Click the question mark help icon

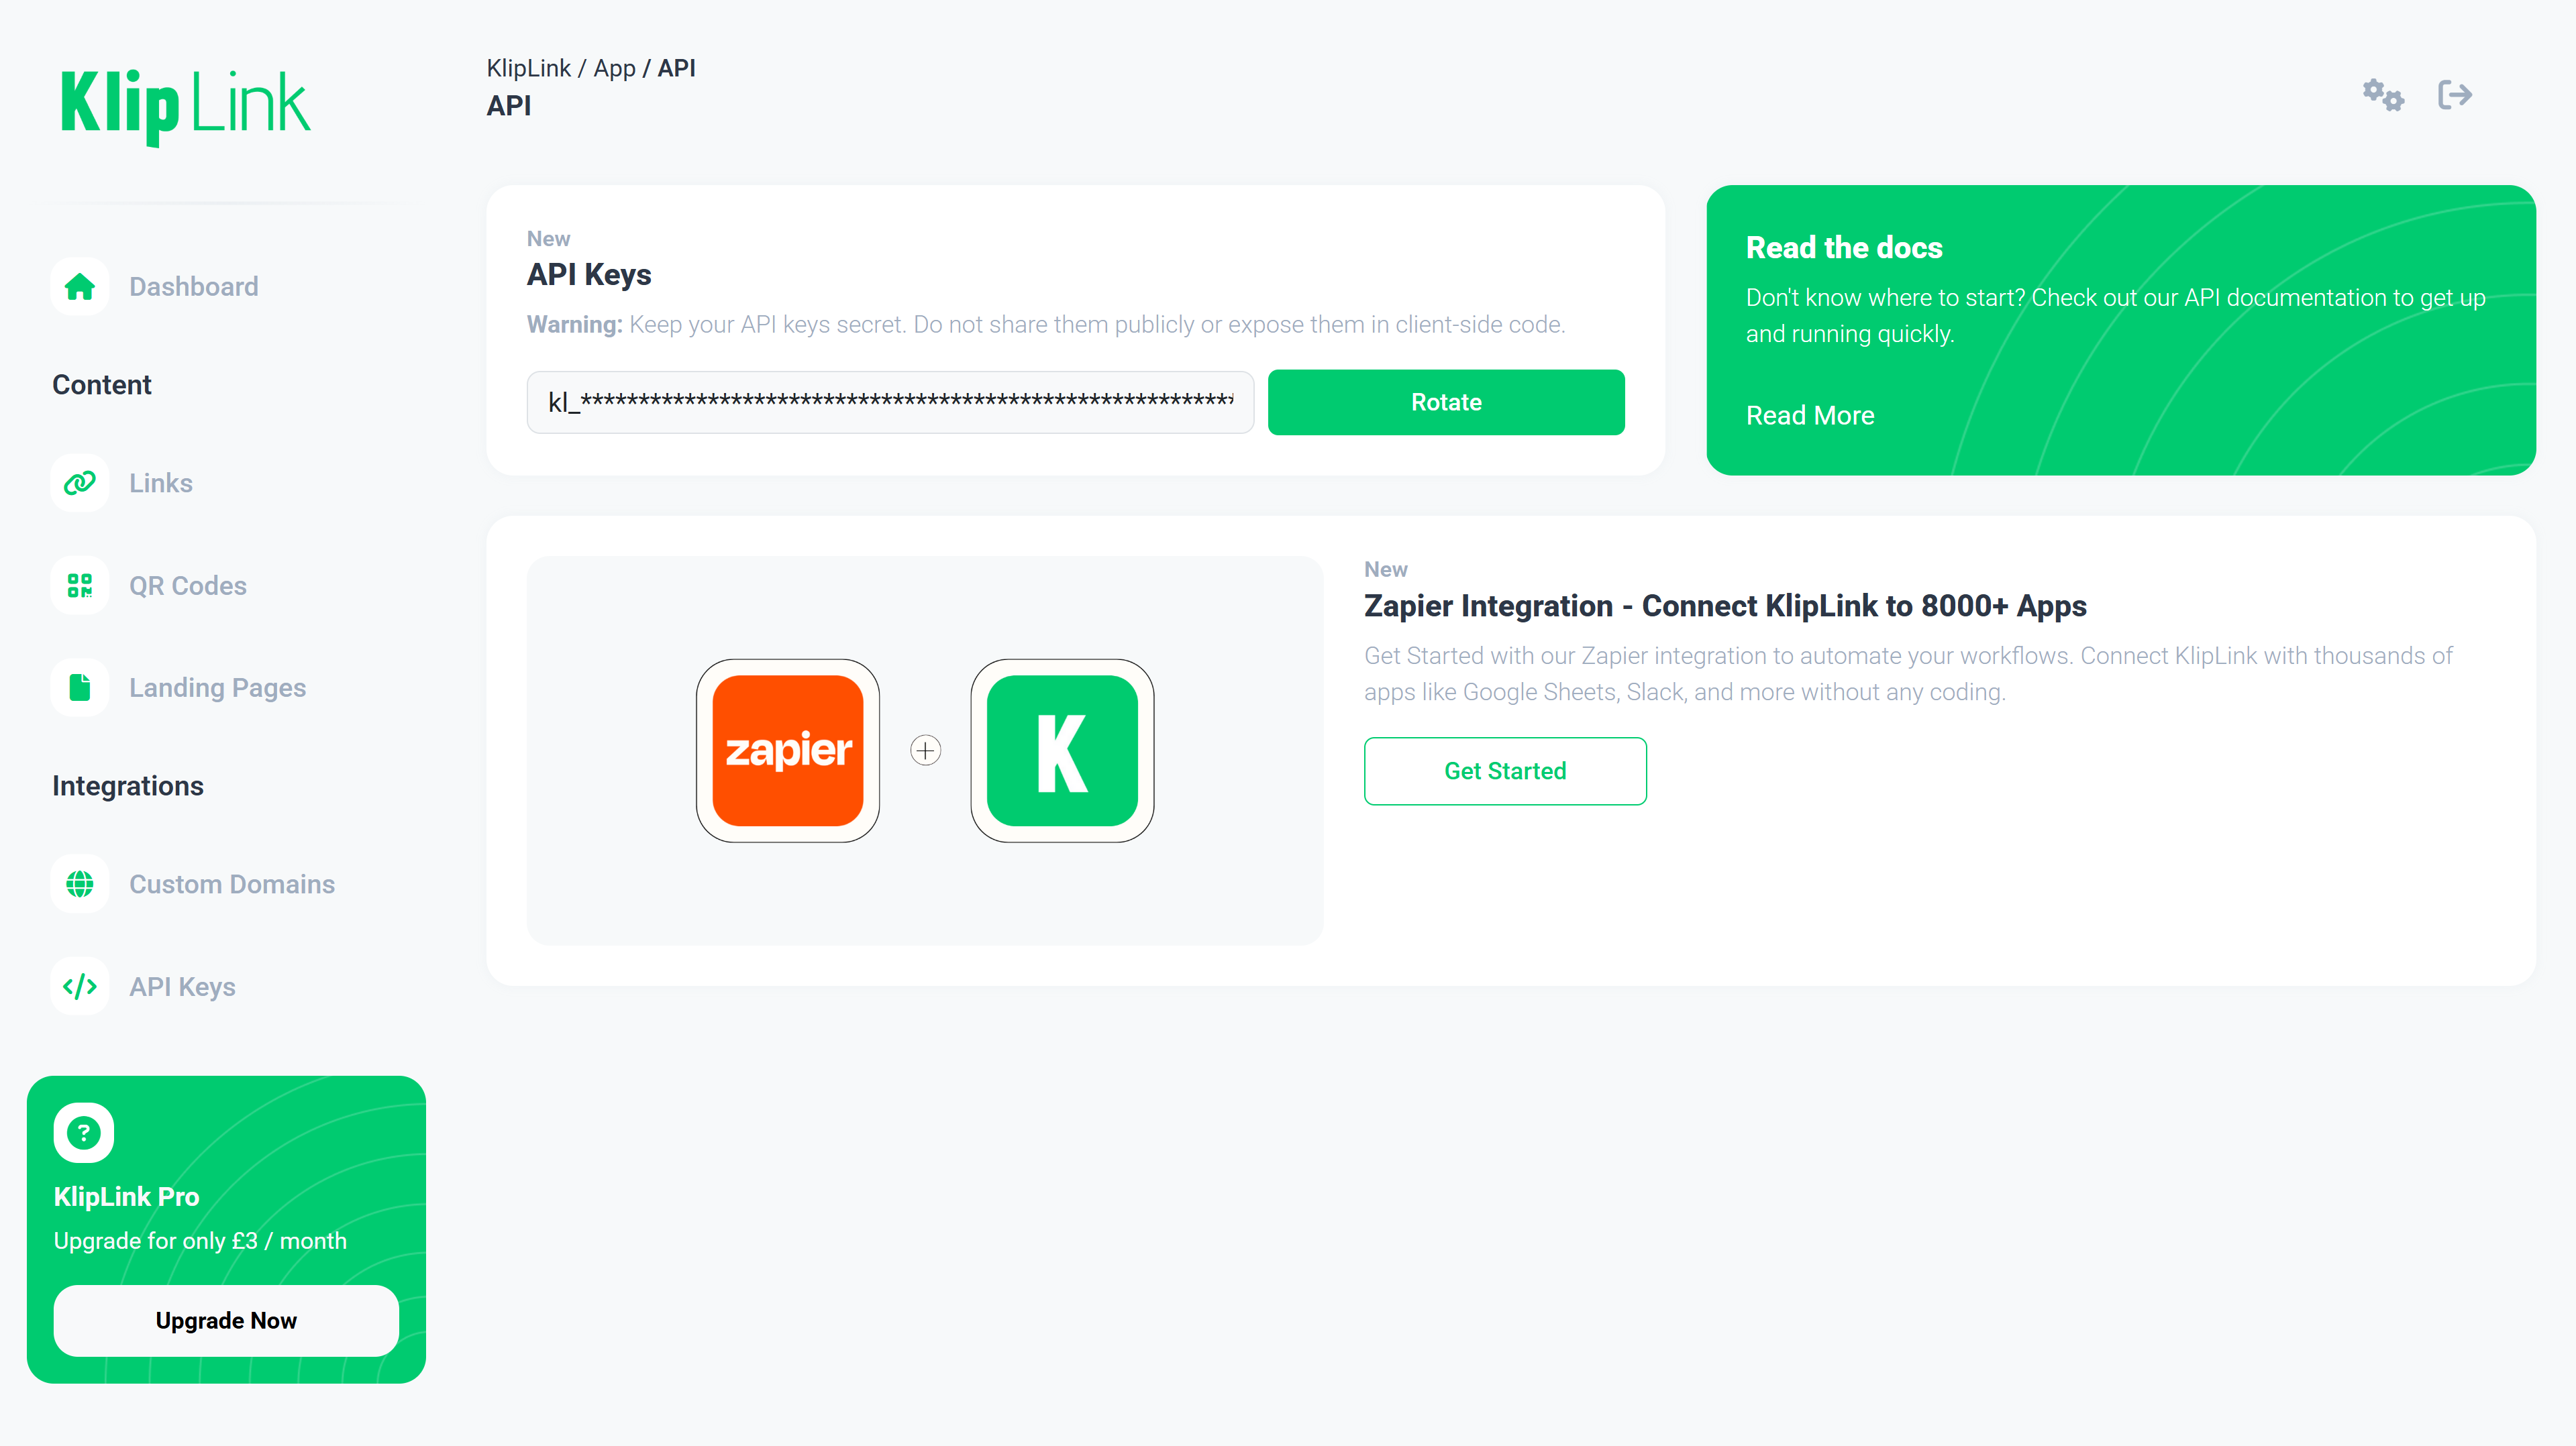pyautogui.click(x=84, y=1132)
